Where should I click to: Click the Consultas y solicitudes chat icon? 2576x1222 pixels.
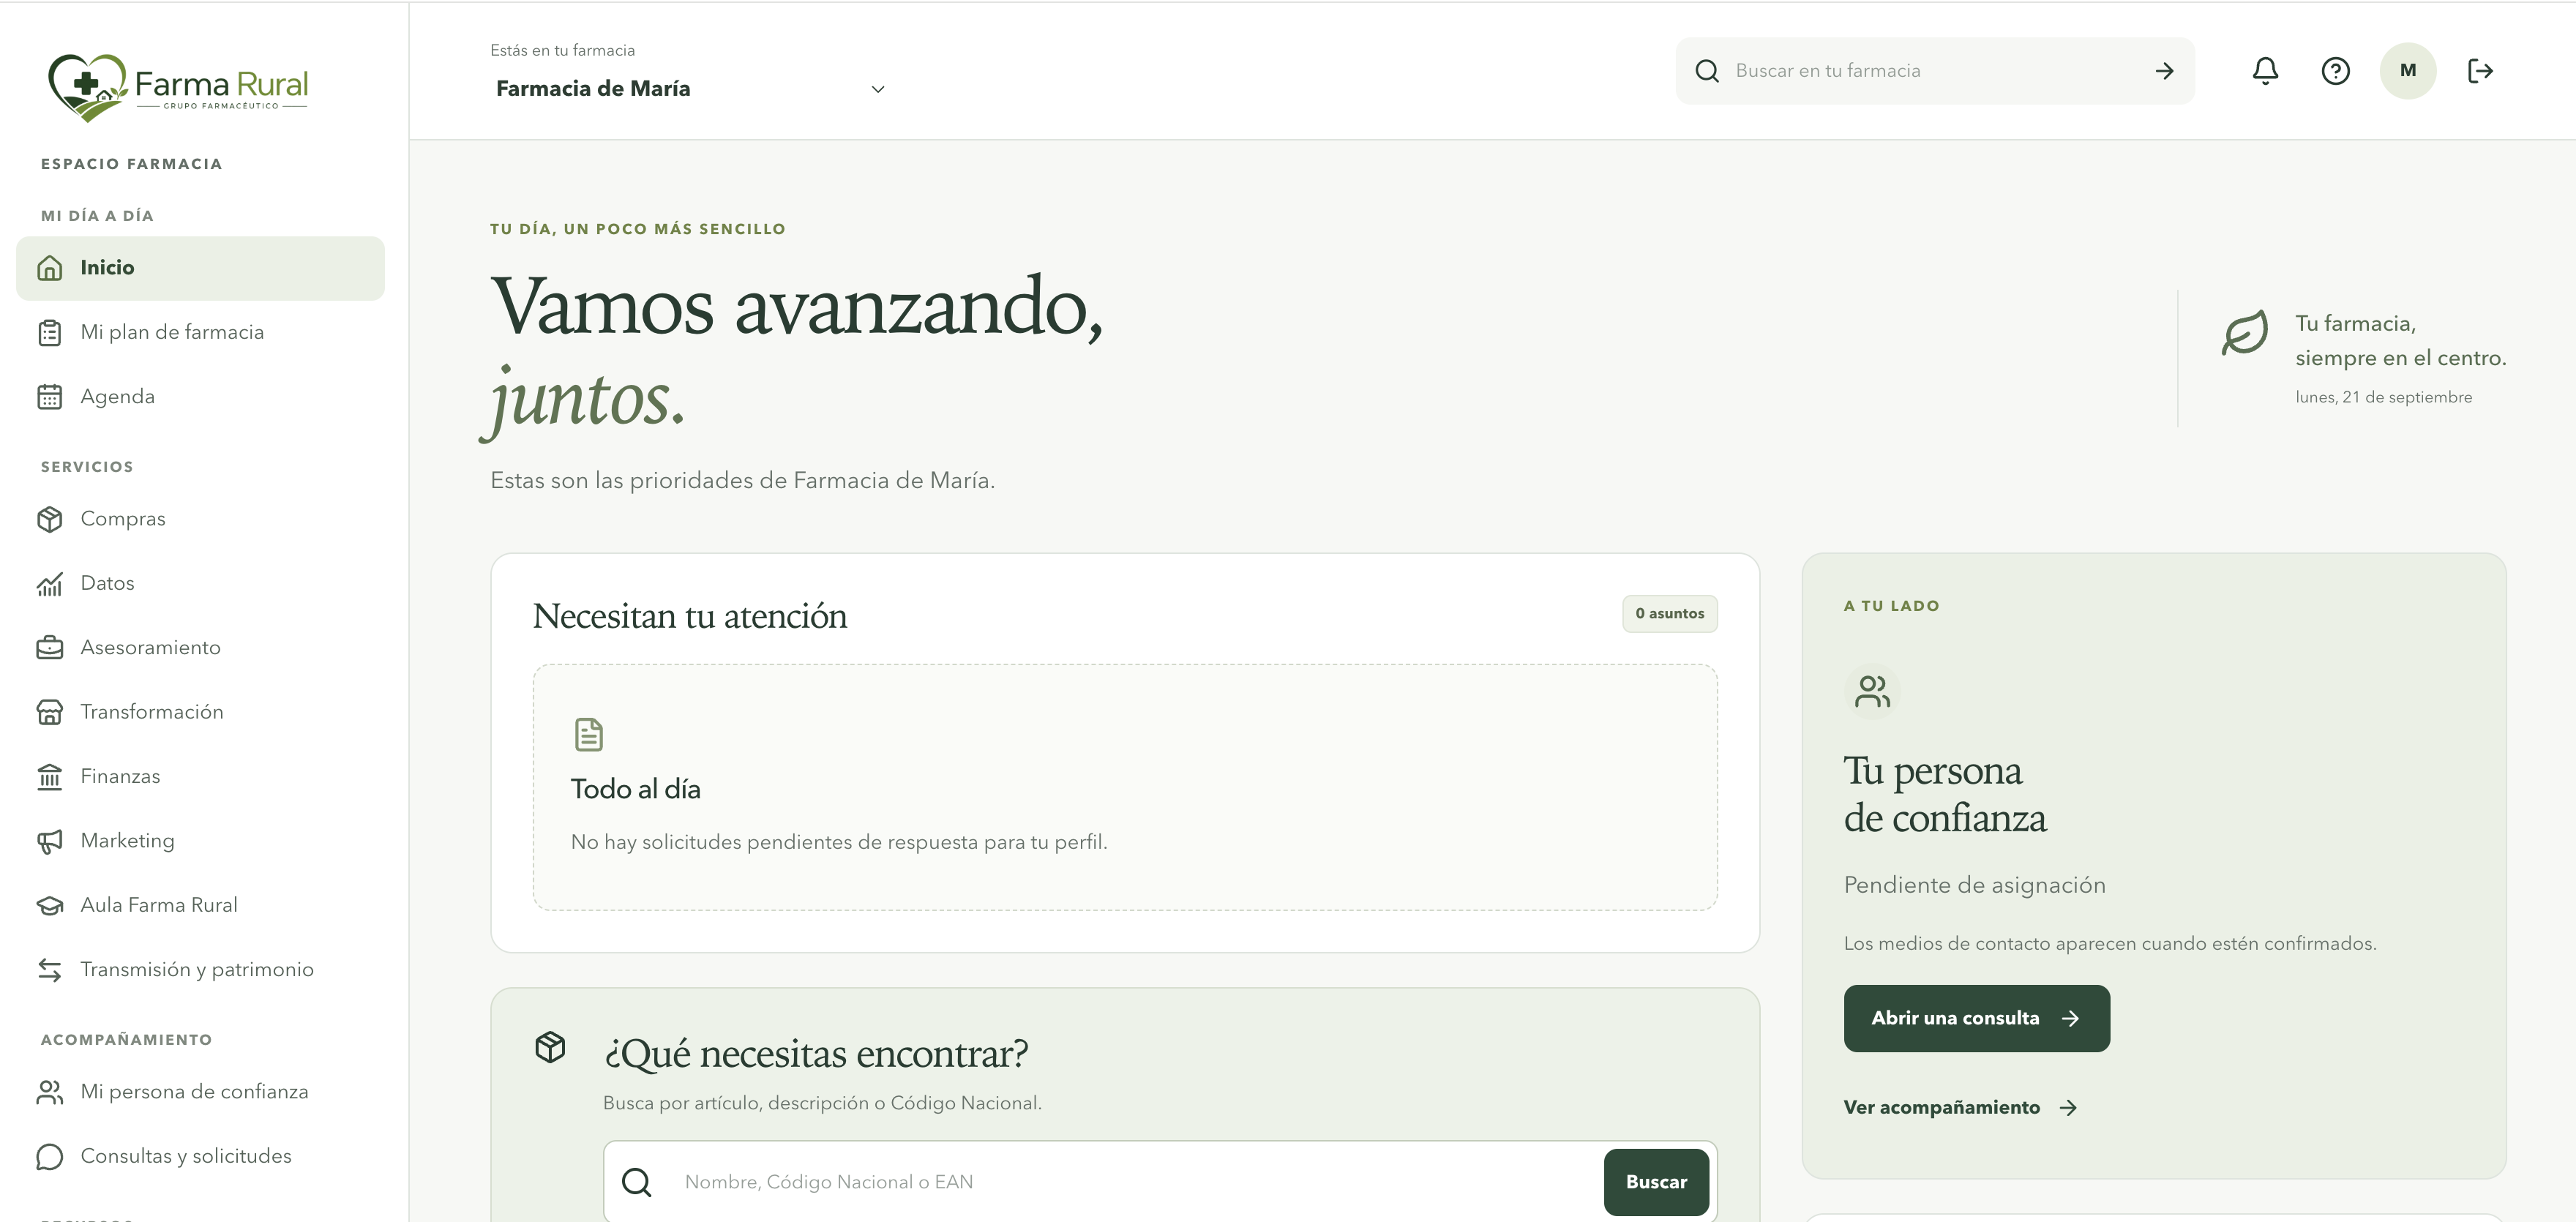tap(50, 1156)
